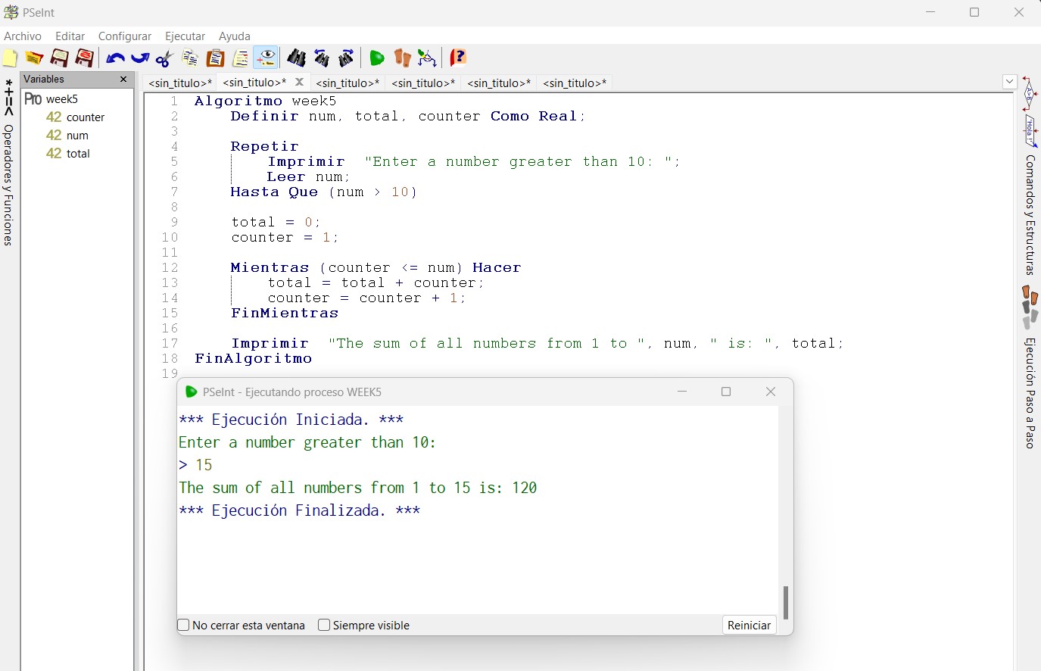Viewport: 1041px width, 671px height.
Task: Click the PSeInt - Ejecutando proceso WEEK5 title
Action: [292, 392]
